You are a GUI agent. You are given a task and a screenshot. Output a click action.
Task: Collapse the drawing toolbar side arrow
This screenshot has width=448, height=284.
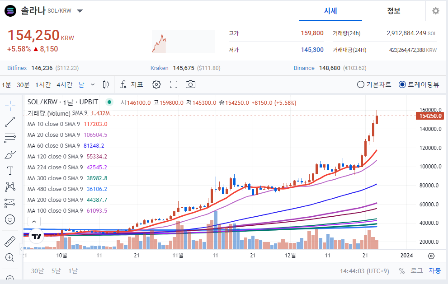(21, 249)
